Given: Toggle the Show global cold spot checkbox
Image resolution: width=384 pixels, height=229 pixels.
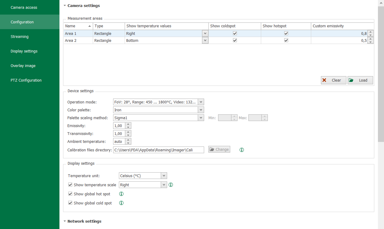Looking at the screenshot, I should pos(70,203).
